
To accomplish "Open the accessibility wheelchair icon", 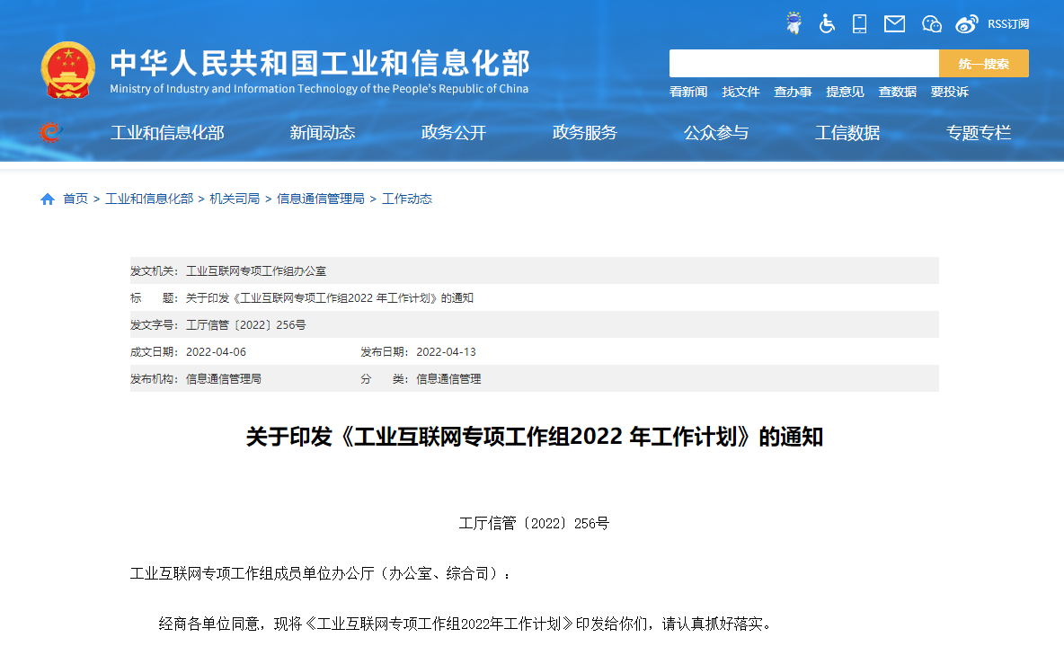I will tap(827, 23).
